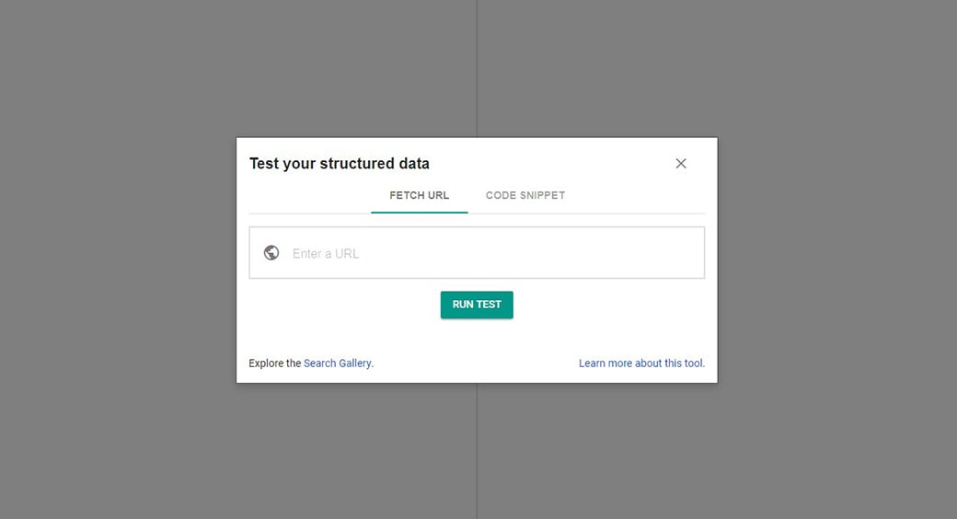Image resolution: width=957 pixels, height=519 pixels.
Task: Follow the Learn more about this tool link
Action: (641, 363)
